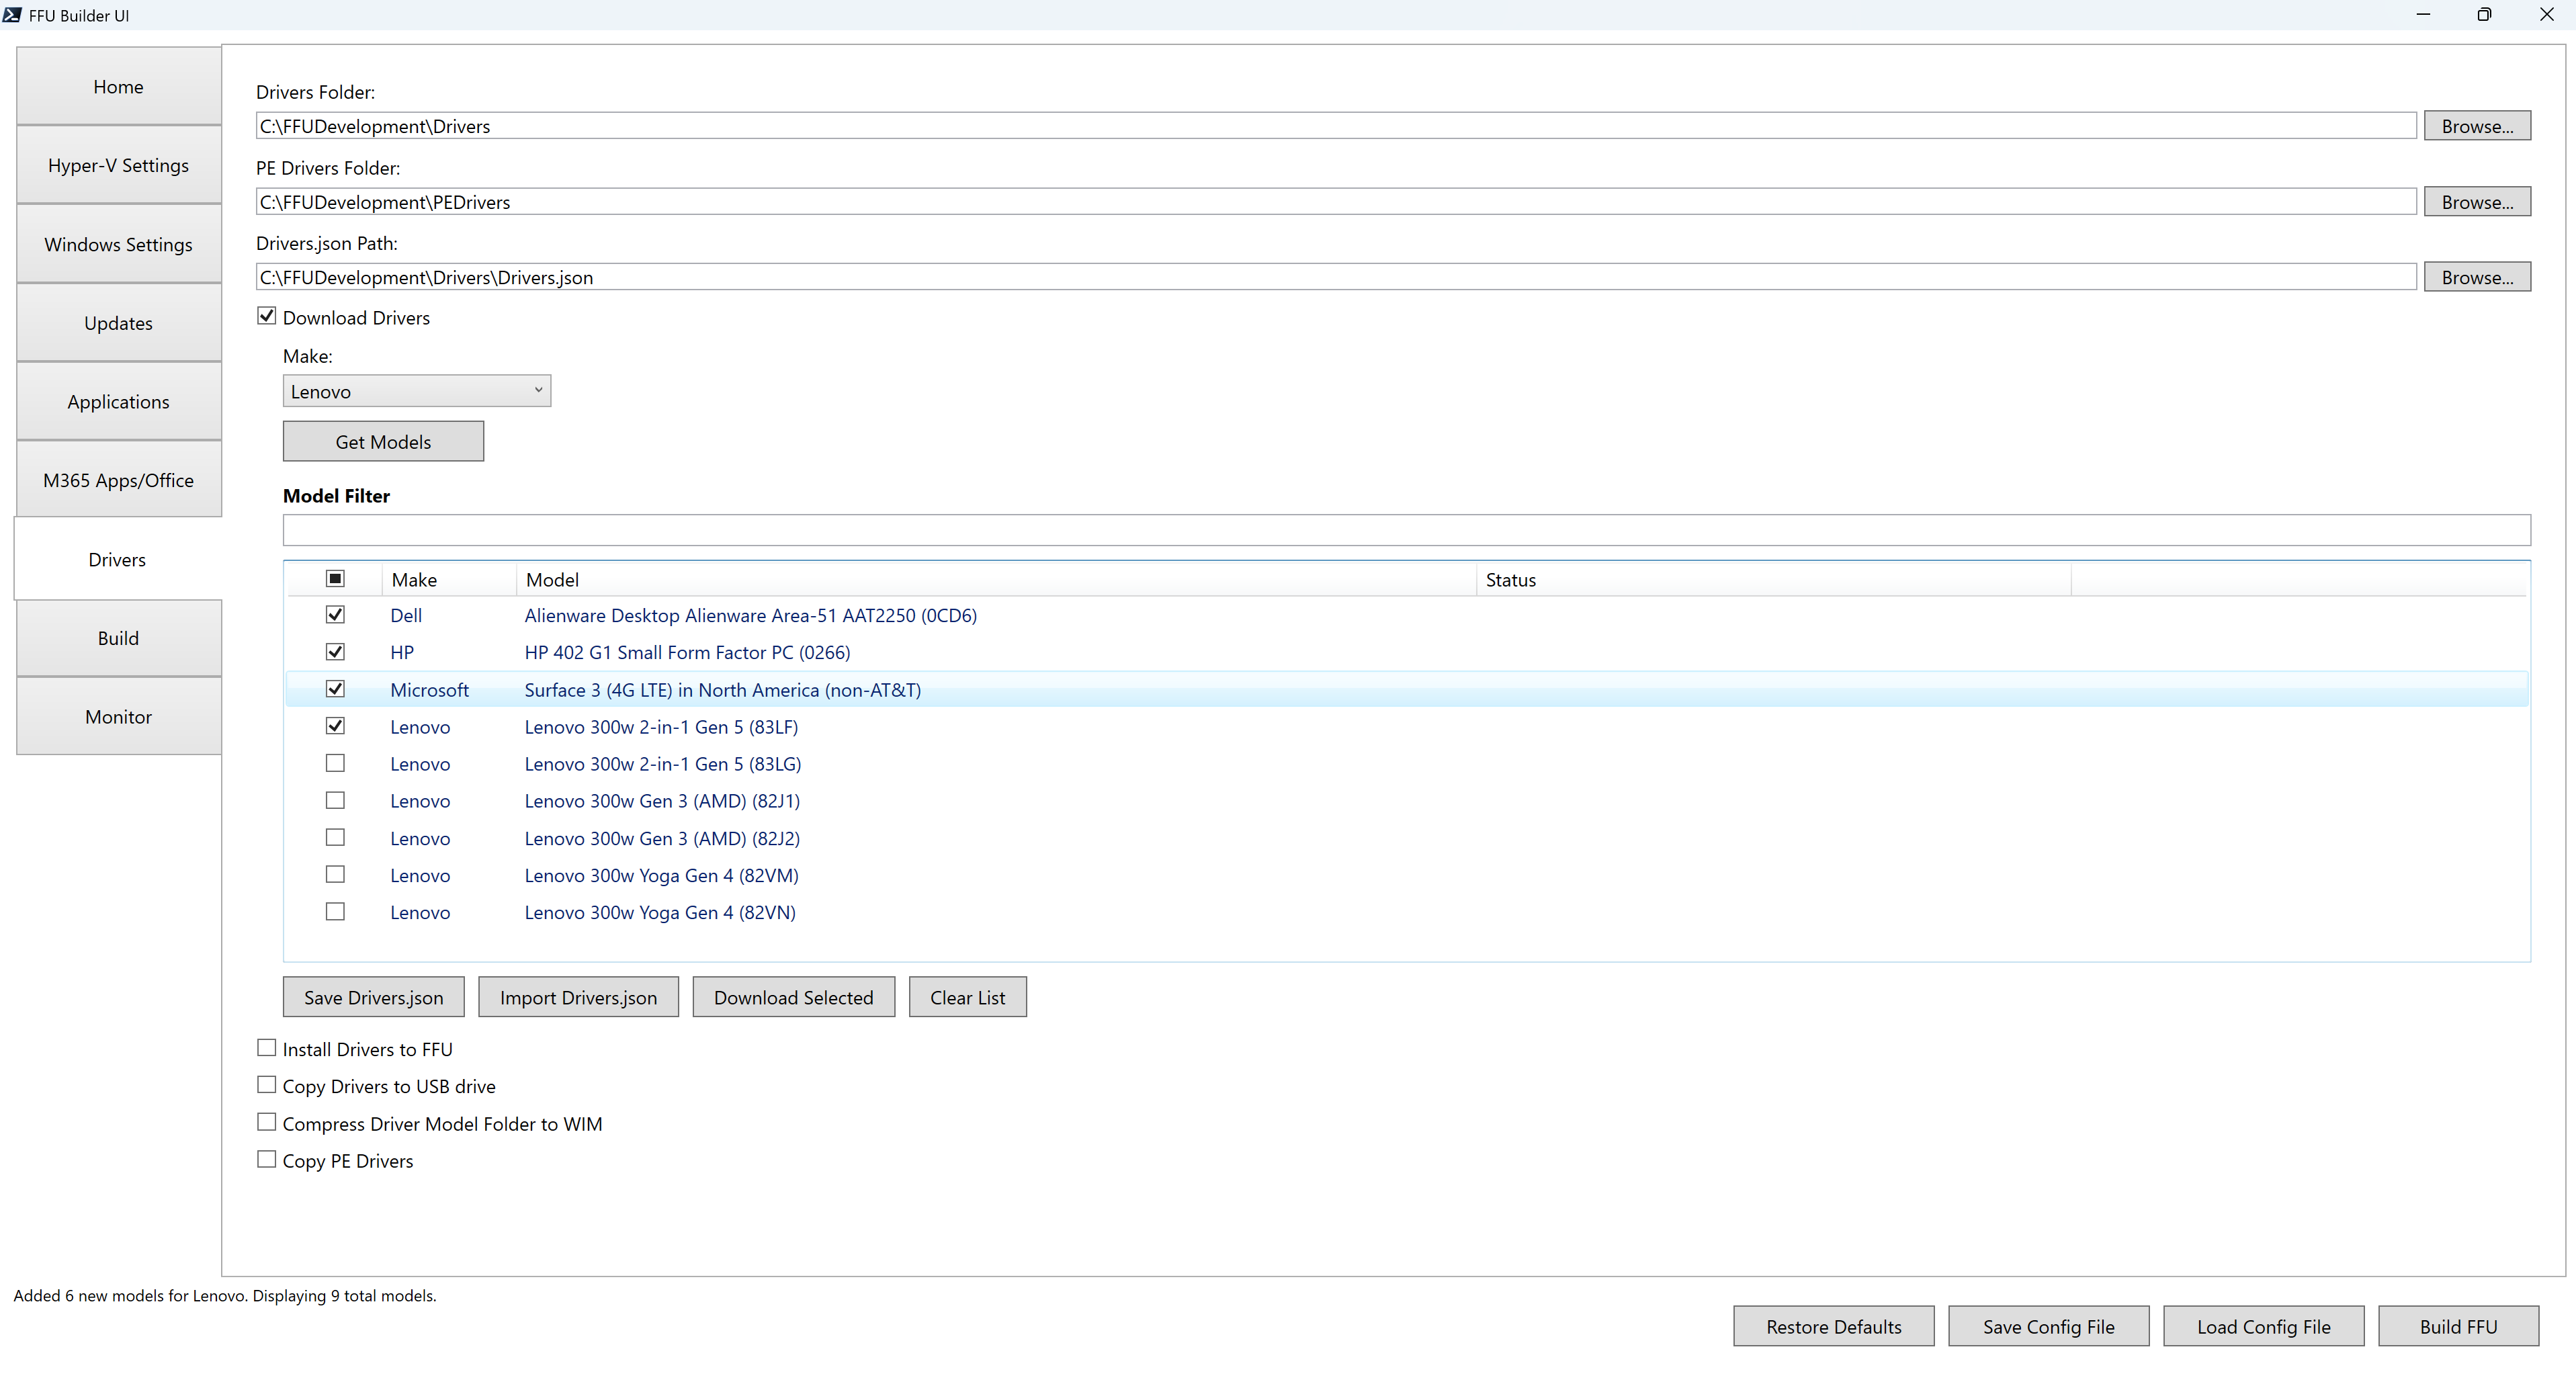Open the Monitor page
The image size is (2576, 1382).
coord(118,716)
